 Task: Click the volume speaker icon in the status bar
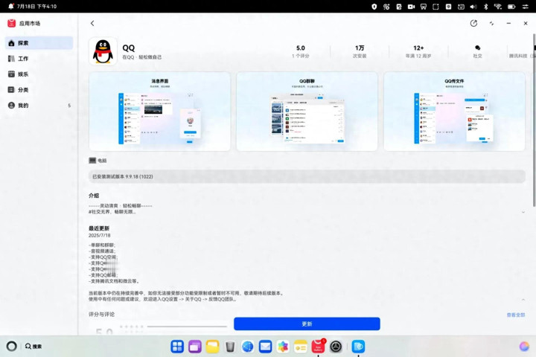click(473, 7)
